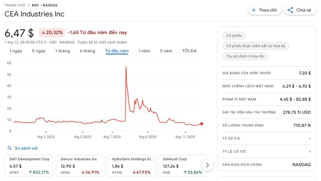Select the 1 tháng time range
Viewport: 321px width, 181px height.
(62, 51)
